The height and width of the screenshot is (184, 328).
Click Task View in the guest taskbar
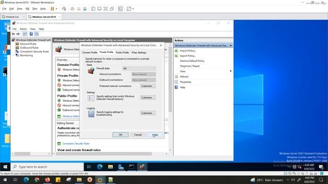pyautogui.click(x=89, y=167)
